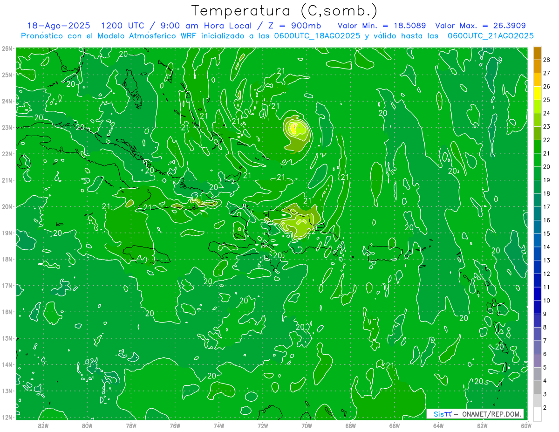Click the "68W" longitude axis label
559x432 pixels.
click(x=351, y=425)
